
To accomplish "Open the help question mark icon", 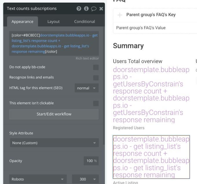I will [79, 8].
